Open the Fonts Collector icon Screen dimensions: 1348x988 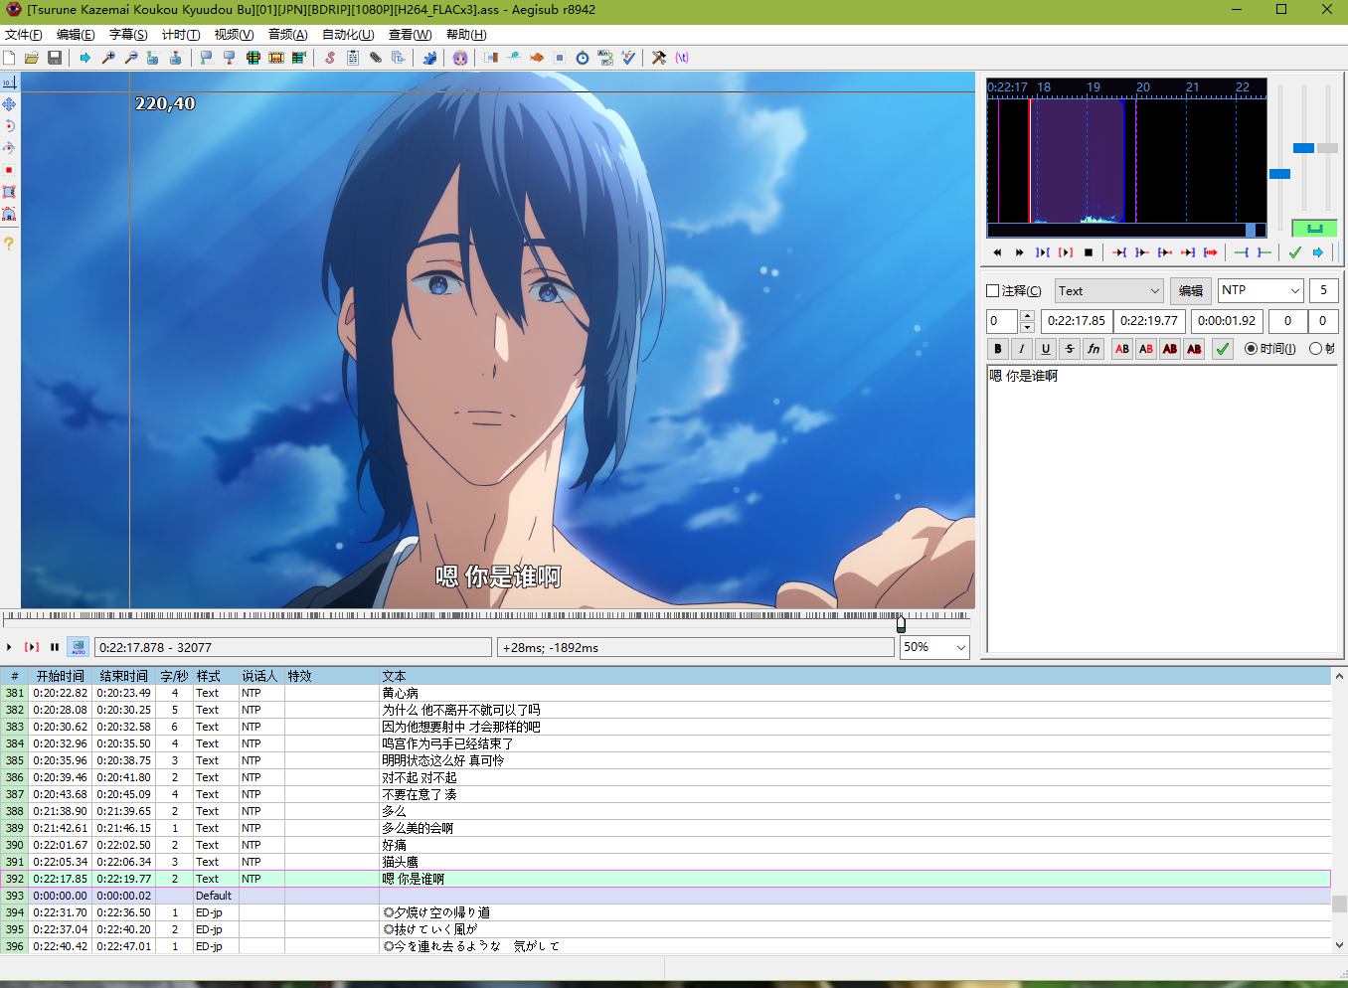[399, 58]
